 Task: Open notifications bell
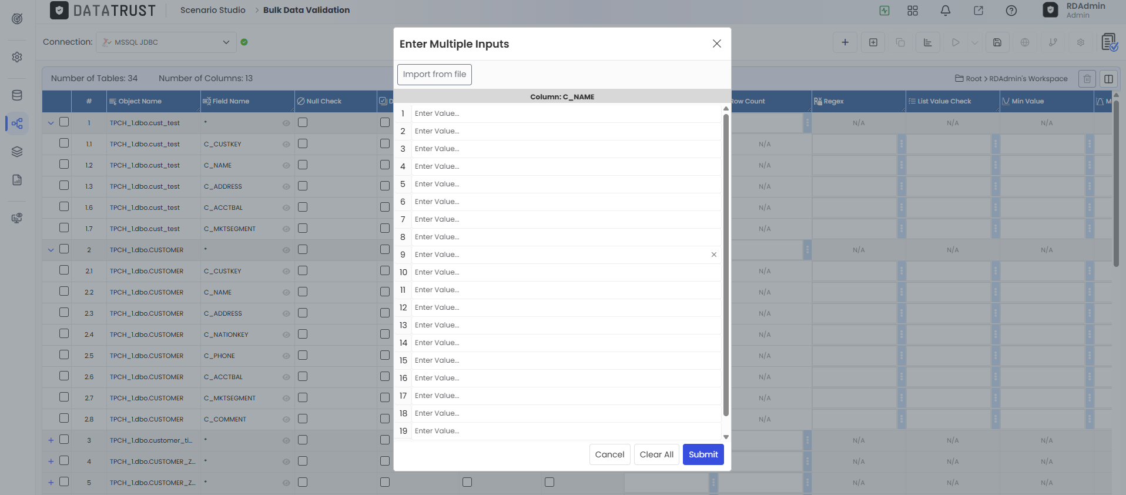pos(946,11)
